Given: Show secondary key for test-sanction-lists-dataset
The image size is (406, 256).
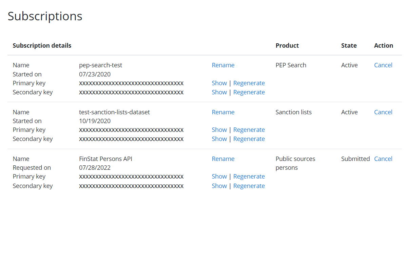Looking at the screenshot, I should pos(219,139).
